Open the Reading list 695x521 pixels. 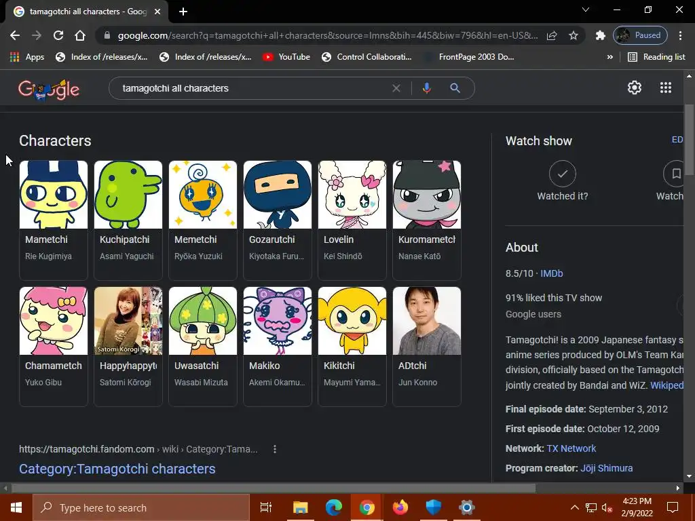[657, 57]
